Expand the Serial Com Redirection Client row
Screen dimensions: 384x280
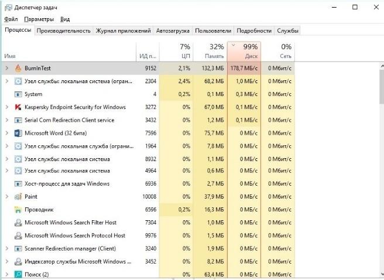point(7,120)
